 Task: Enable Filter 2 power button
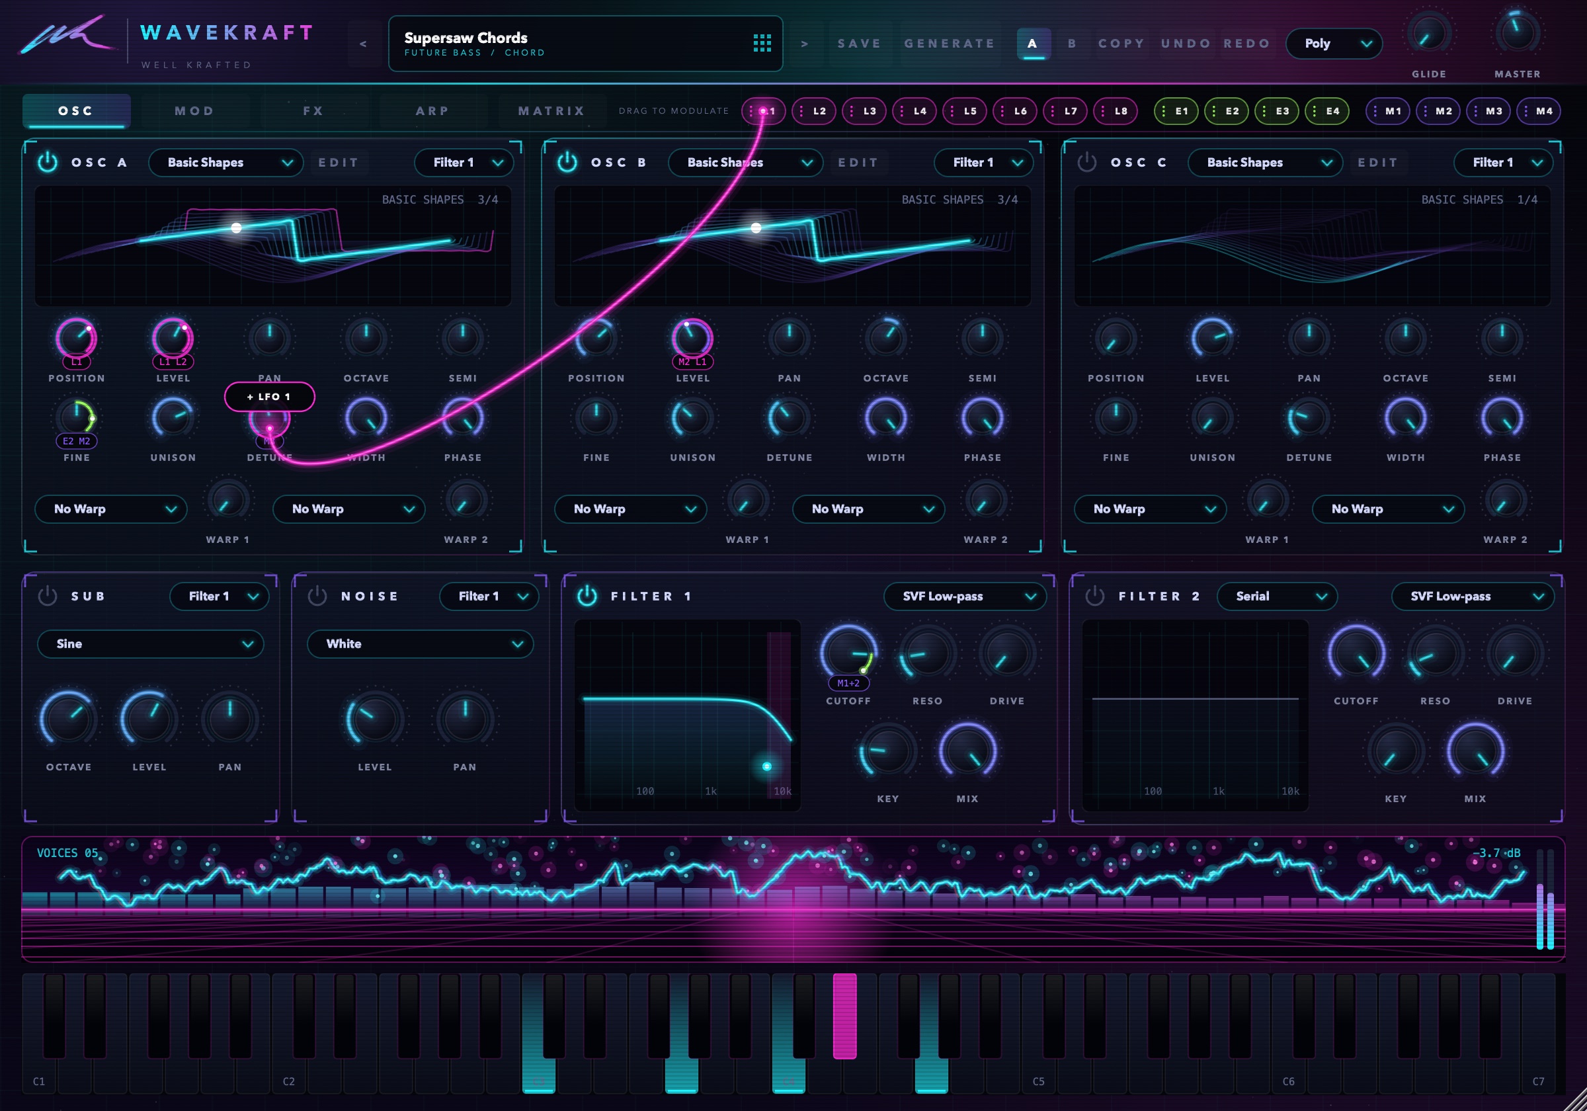pyautogui.click(x=1095, y=596)
